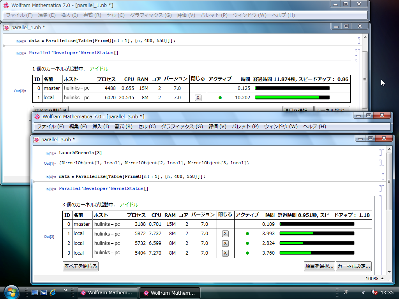Open the ファイル (F) menu in the parallel_3.nb window
This screenshot has height=299, width=399.
click(x=50, y=127)
